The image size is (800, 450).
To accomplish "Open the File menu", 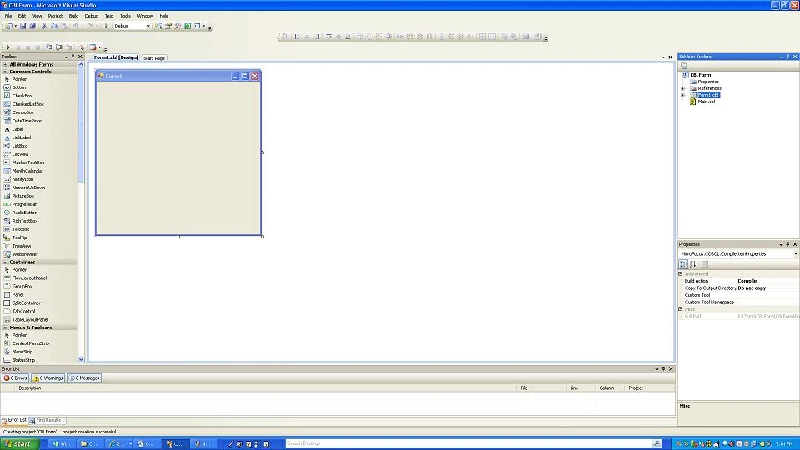I will click(x=8, y=16).
